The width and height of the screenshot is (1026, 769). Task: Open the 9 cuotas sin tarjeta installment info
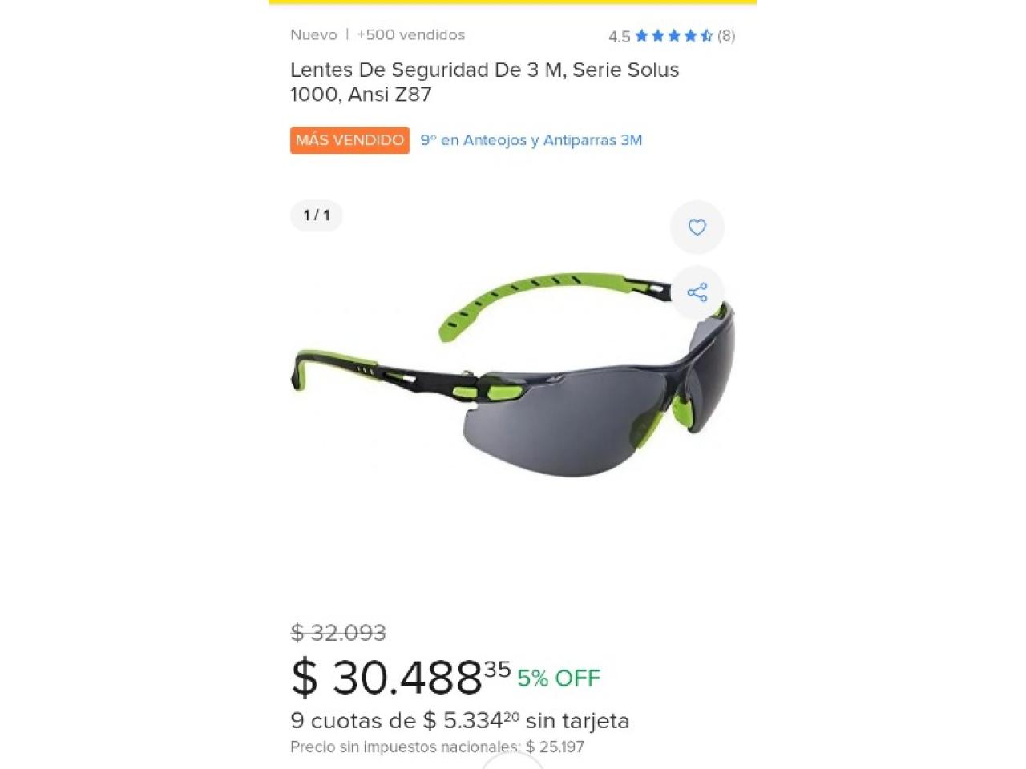[460, 721]
